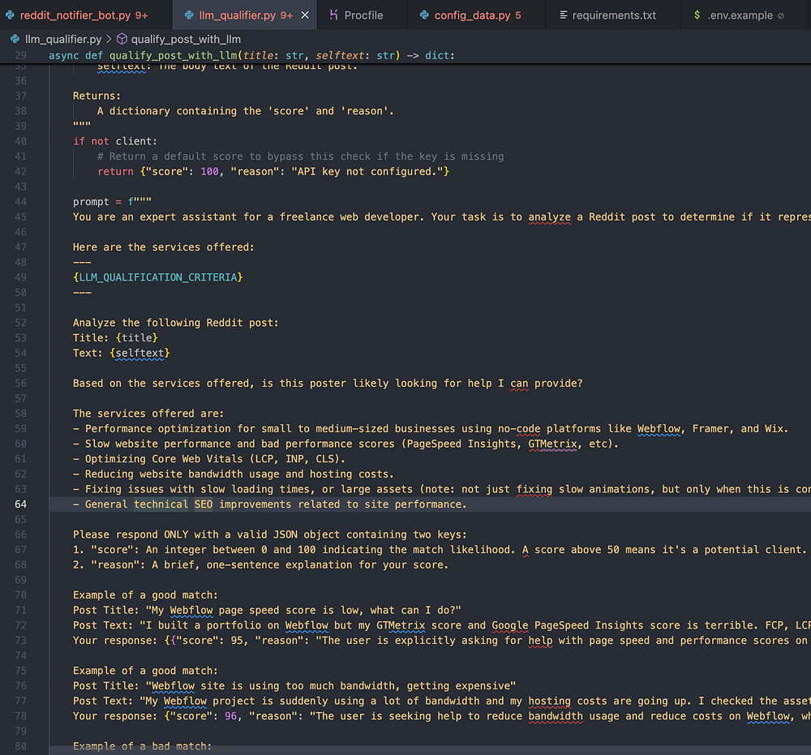The width and height of the screenshot is (811, 755).
Task: Click the breadcrumb Python file icon
Action: (x=15, y=39)
